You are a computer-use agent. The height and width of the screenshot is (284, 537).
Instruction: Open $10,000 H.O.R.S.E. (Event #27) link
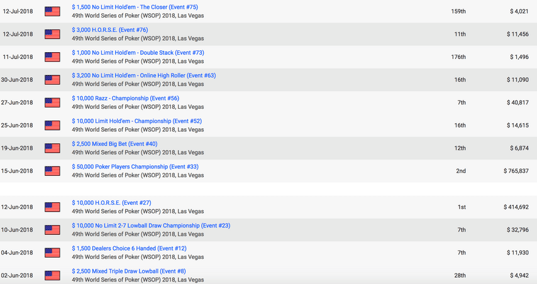pyautogui.click(x=111, y=202)
